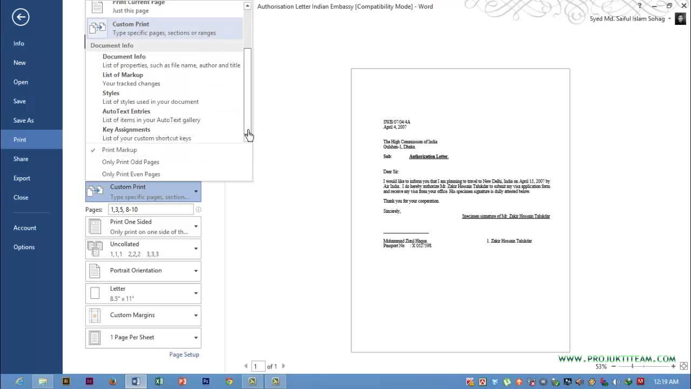Click the info icon beside Pages field

coord(198,209)
